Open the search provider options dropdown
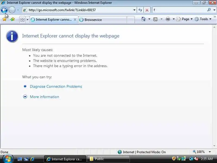 pyautogui.click(x=214, y=10)
